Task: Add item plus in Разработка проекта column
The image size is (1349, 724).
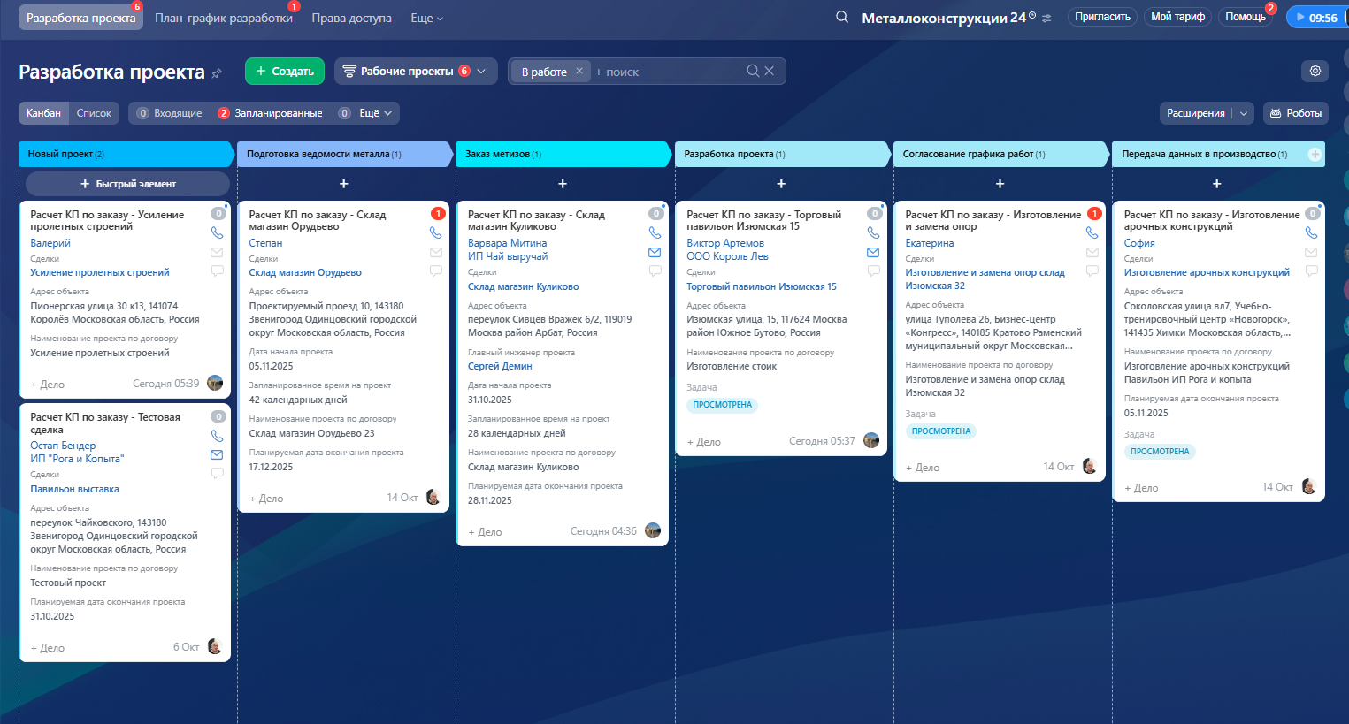Action: coord(781,184)
